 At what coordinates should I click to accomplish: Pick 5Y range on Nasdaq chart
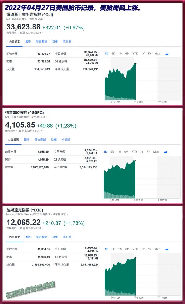[149, 249]
